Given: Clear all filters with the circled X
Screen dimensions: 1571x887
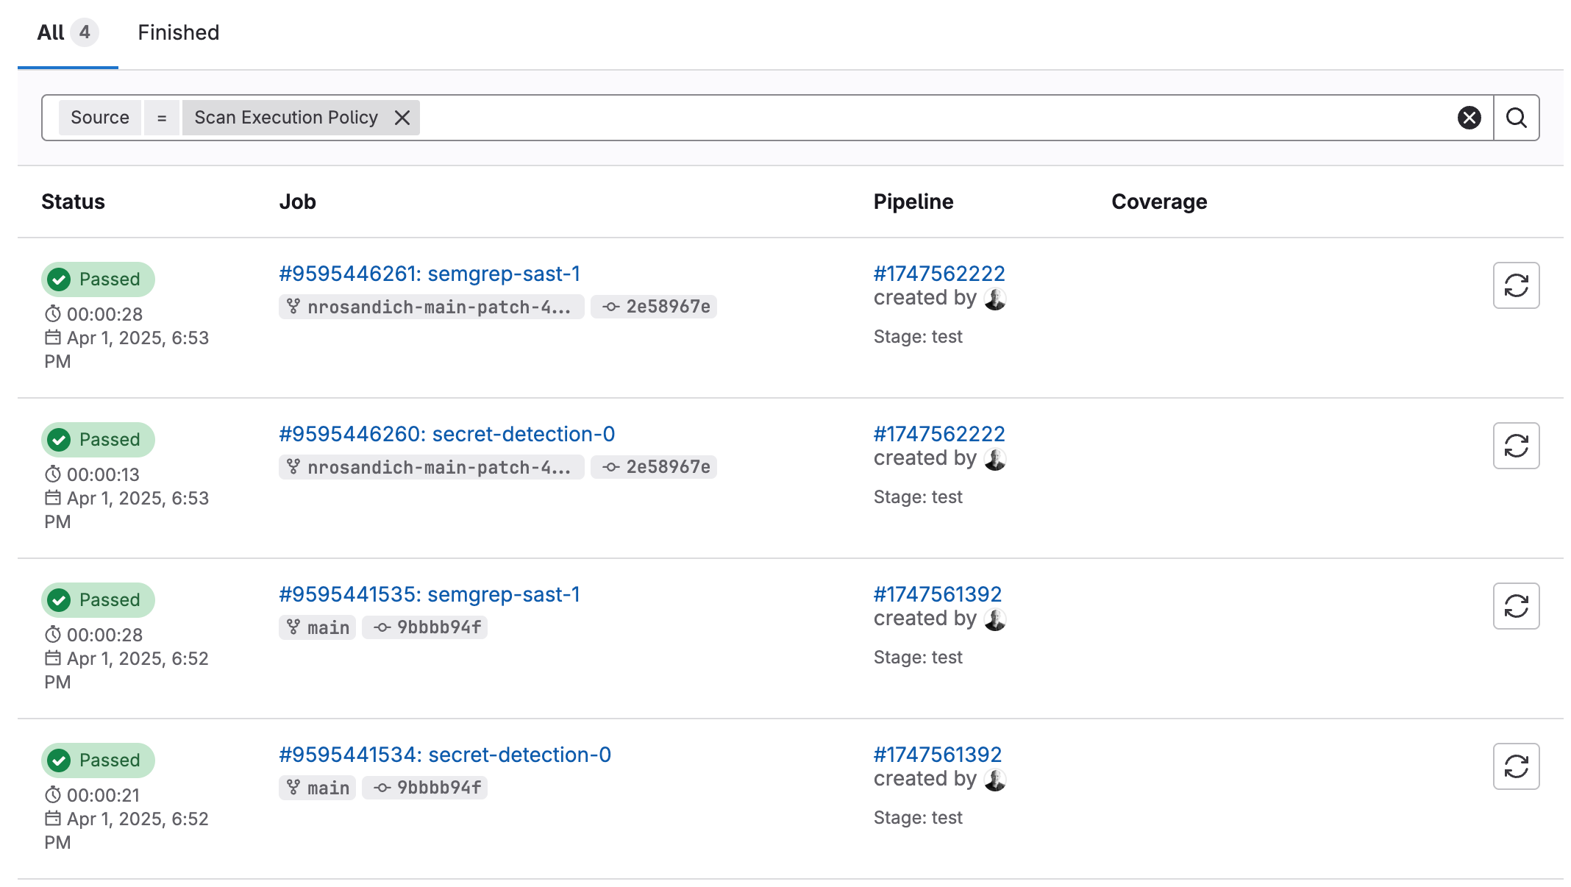Looking at the screenshot, I should click(1469, 118).
